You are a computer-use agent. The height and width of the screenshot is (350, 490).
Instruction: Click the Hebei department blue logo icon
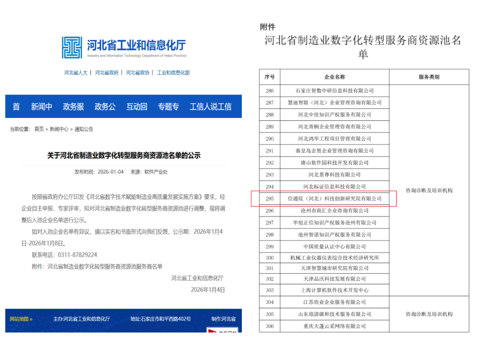coord(72,48)
